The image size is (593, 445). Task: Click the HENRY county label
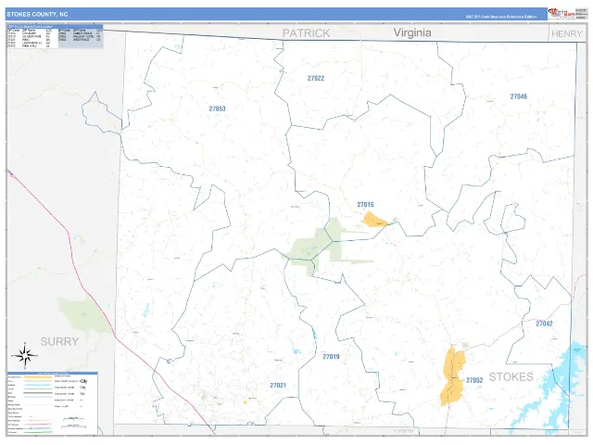(x=566, y=33)
